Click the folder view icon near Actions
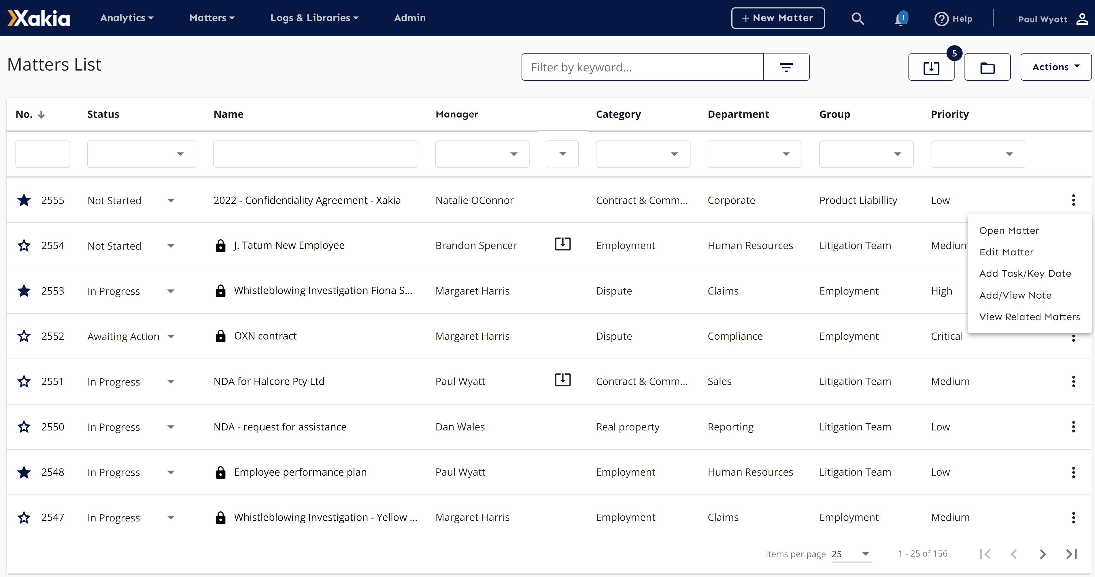Image resolution: width=1095 pixels, height=577 pixels. tap(986, 67)
